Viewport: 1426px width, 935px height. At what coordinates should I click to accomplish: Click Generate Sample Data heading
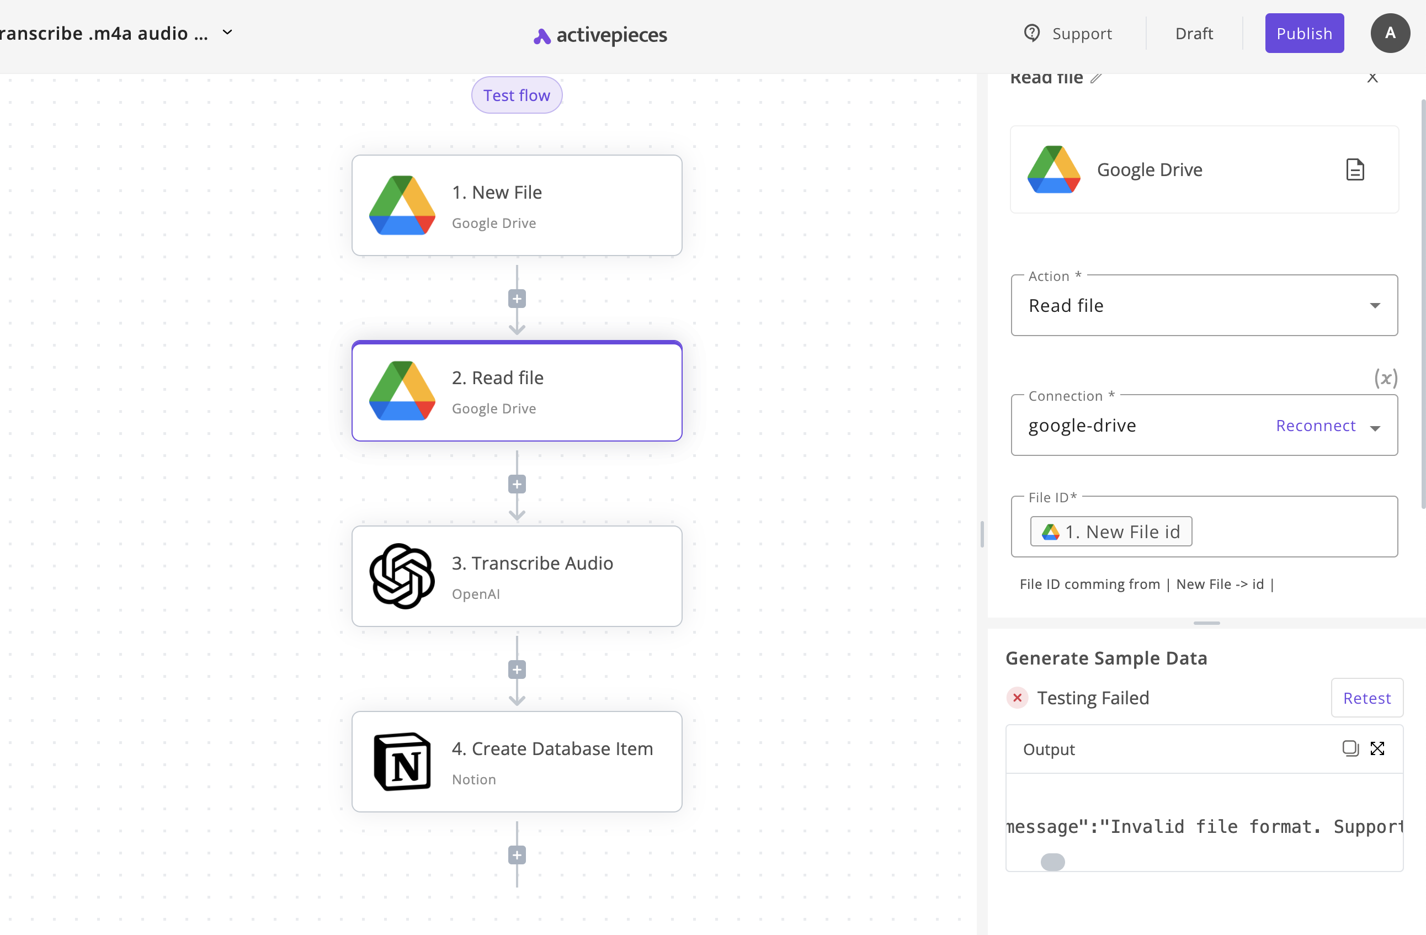[x=1106, y=658]
